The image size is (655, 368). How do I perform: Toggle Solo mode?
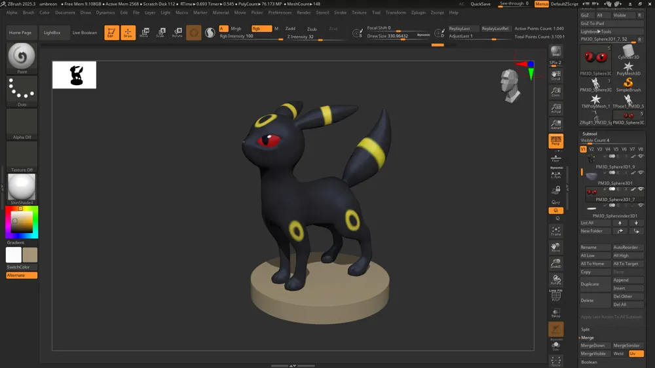click(555, 346)
